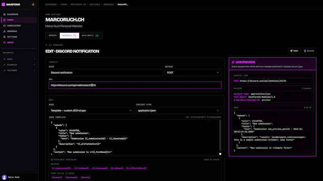Open the Content-Type dropdown
The height and width of the screenshot is (181, 323).
(x=178, y=110)
